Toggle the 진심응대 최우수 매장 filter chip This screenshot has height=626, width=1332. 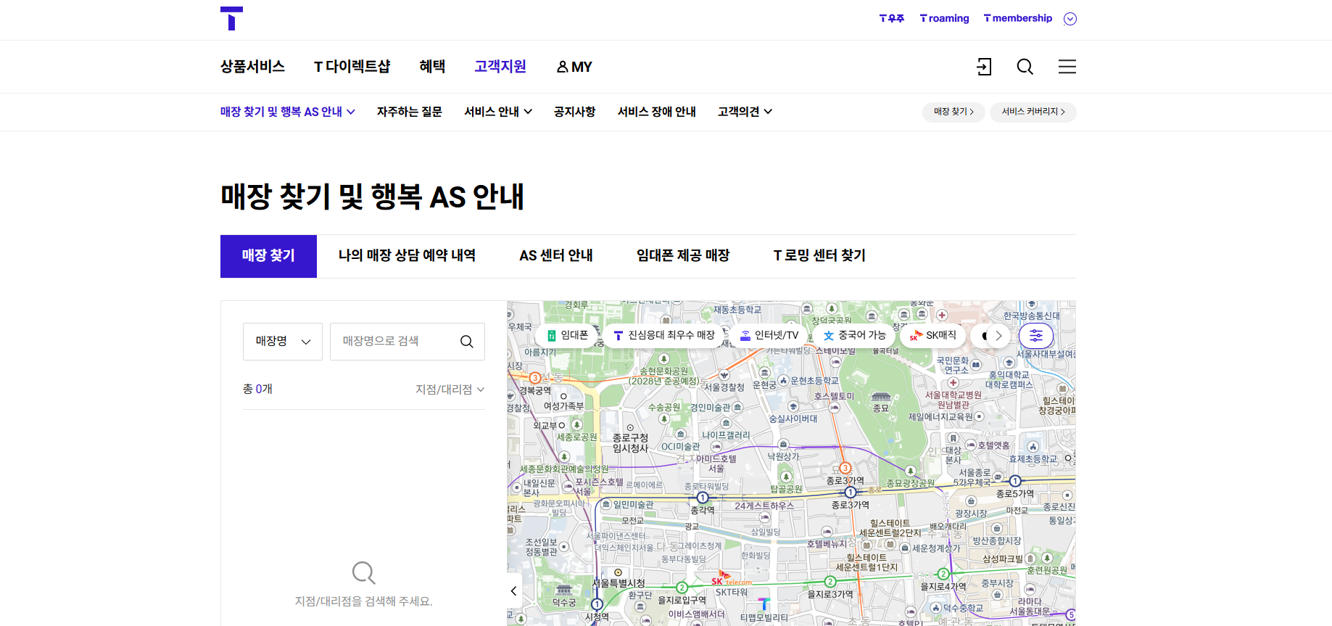tap(663, 335)
